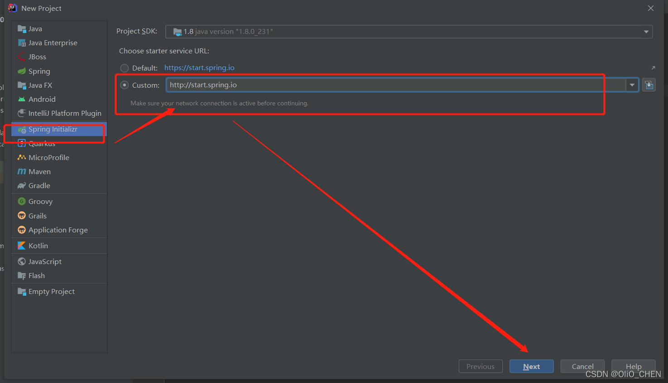Select the Custom starter service URL radio
Screen dimensions: 668x383
pyautogui.click(x=125, y=85)
